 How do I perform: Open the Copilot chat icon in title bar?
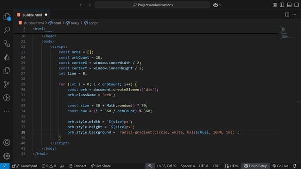[215, 5]
